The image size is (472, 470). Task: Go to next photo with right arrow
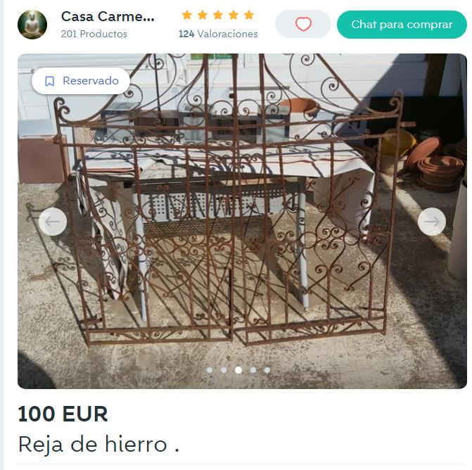[432, 222]
